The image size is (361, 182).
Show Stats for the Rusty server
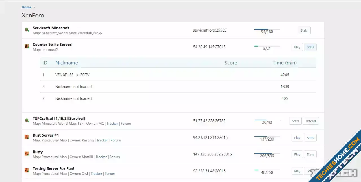click(x=310, y=154)
